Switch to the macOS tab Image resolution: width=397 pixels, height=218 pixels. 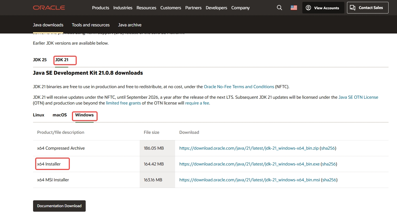tap(60, 115)
